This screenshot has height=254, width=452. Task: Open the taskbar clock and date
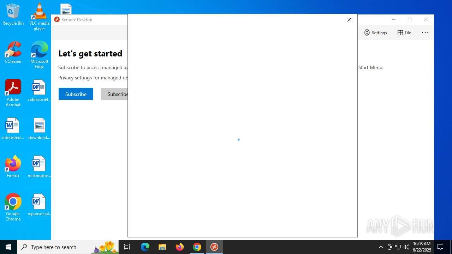pyautogui.click(x=422, y=247)
